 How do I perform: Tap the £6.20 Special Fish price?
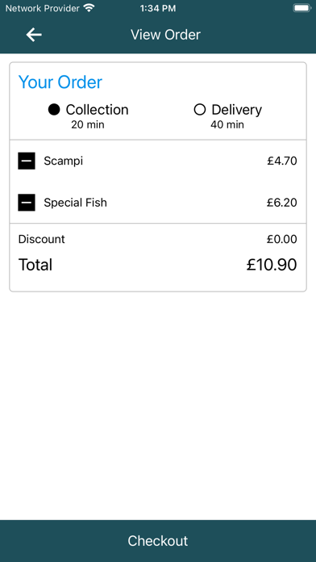coord(282,203)
